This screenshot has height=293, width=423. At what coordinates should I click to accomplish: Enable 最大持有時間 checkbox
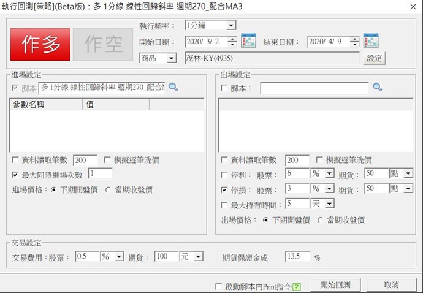pos(224,205)
